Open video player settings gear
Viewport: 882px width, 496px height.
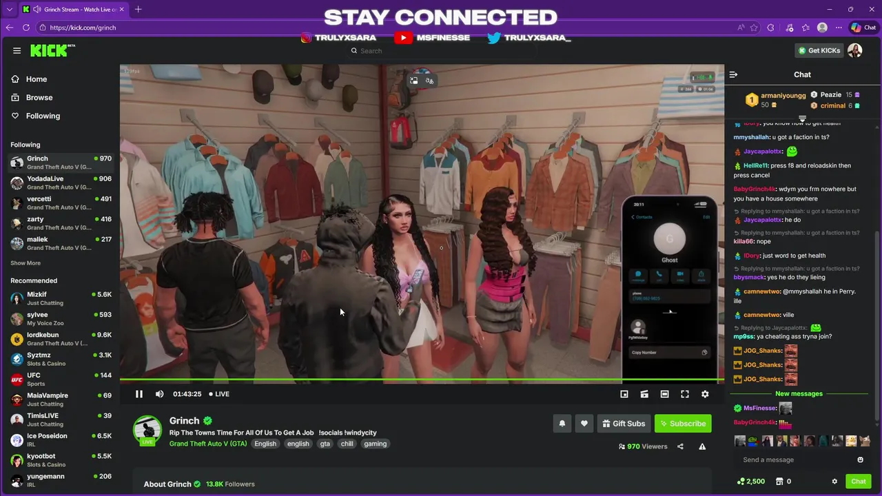(705, 394)
